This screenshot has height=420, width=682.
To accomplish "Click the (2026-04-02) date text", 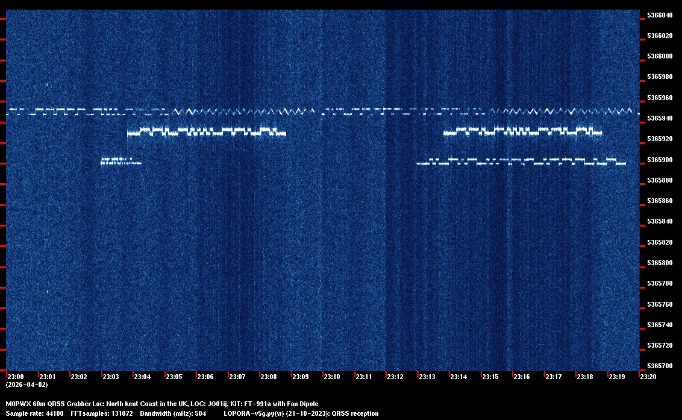I will [27, 384].
